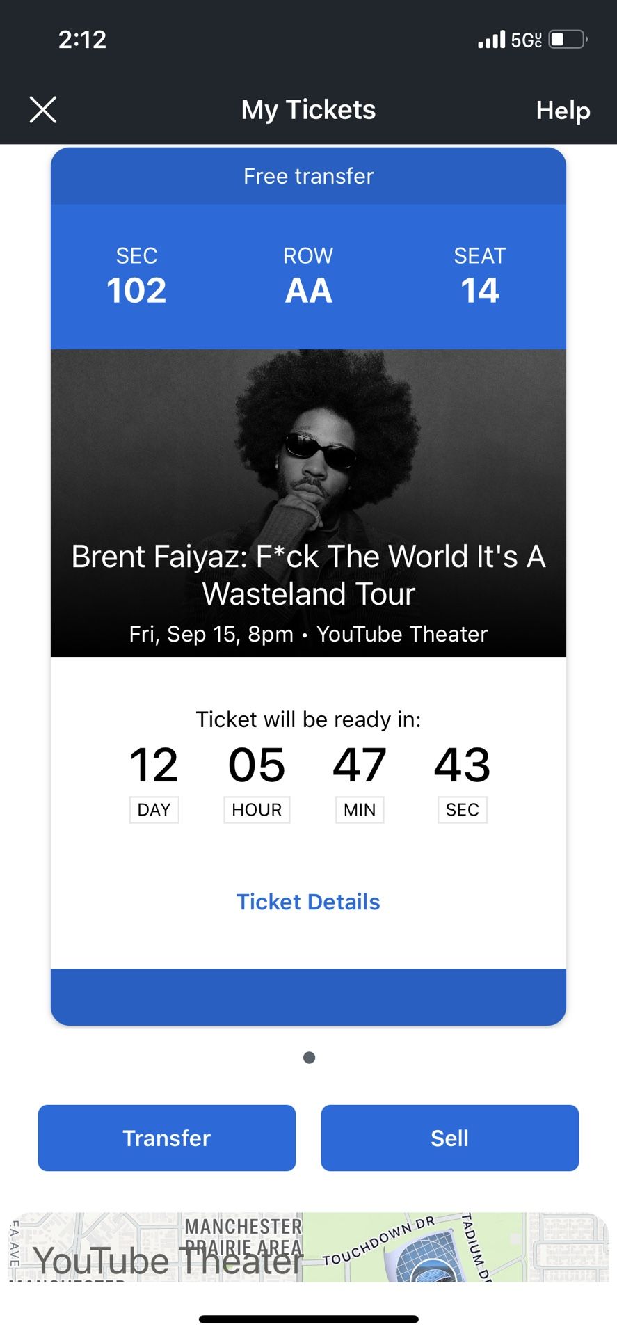Open the Help page
617x1336 pixels.
563,110
